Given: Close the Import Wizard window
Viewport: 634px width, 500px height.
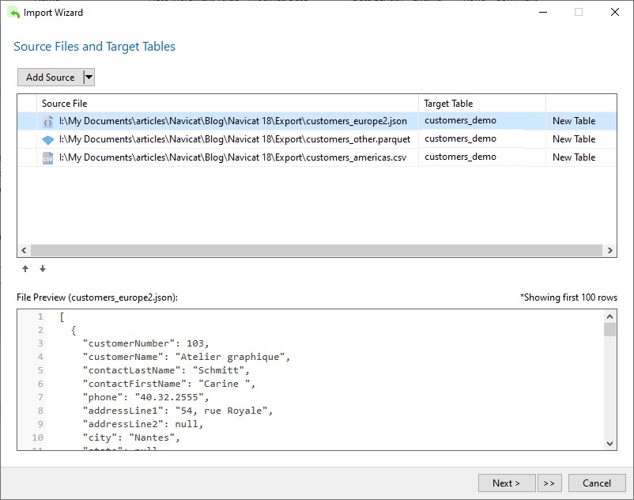Looking at the screenshot, I should click(x=614, y=12).
